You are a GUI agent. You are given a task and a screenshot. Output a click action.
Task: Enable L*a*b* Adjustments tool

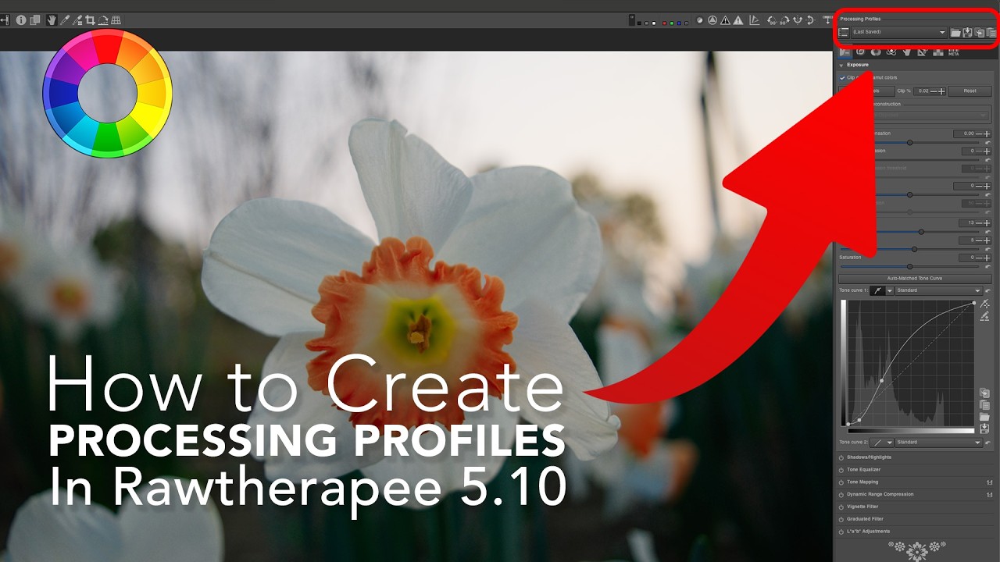coord(841,532)
